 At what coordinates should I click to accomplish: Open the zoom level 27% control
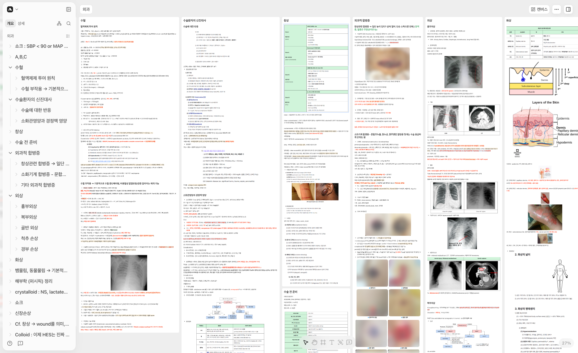[x=566, y=343]
